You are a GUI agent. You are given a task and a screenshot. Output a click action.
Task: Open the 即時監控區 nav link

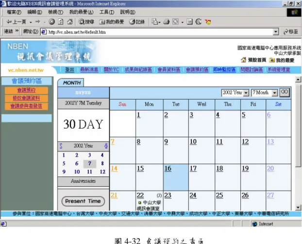(224, 70)
